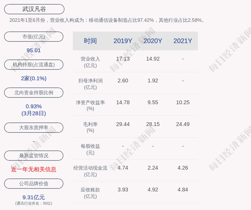251x210 pixels.
Task: Click the 武汉凡谷 company name pill
Action: click(x=34, y=9)
